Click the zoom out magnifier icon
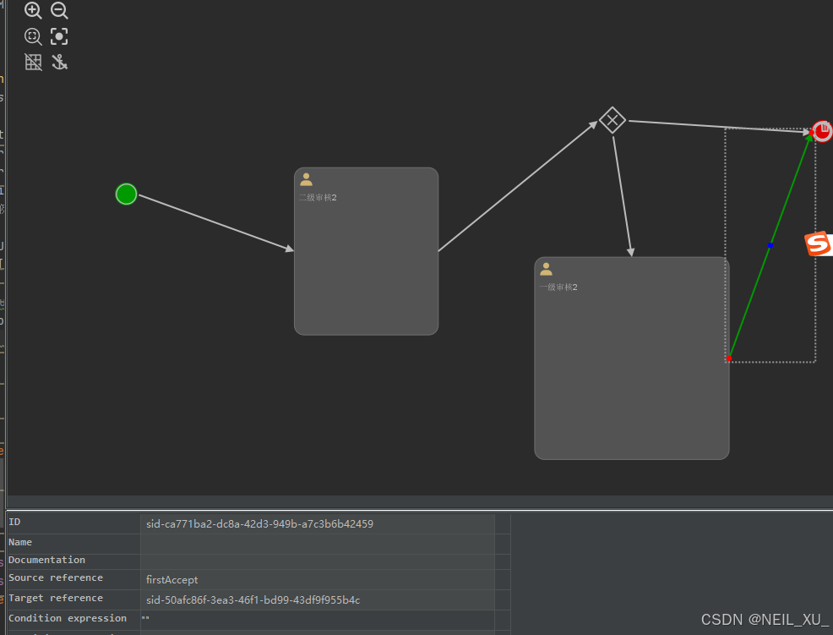Image resolution: width=833 pixels, height=635 pixels. pyautogui.click(x=59, y=11)
